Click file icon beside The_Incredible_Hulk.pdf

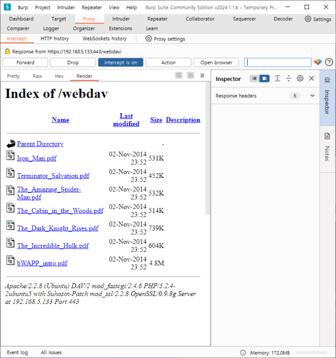[x=10, y=243]
